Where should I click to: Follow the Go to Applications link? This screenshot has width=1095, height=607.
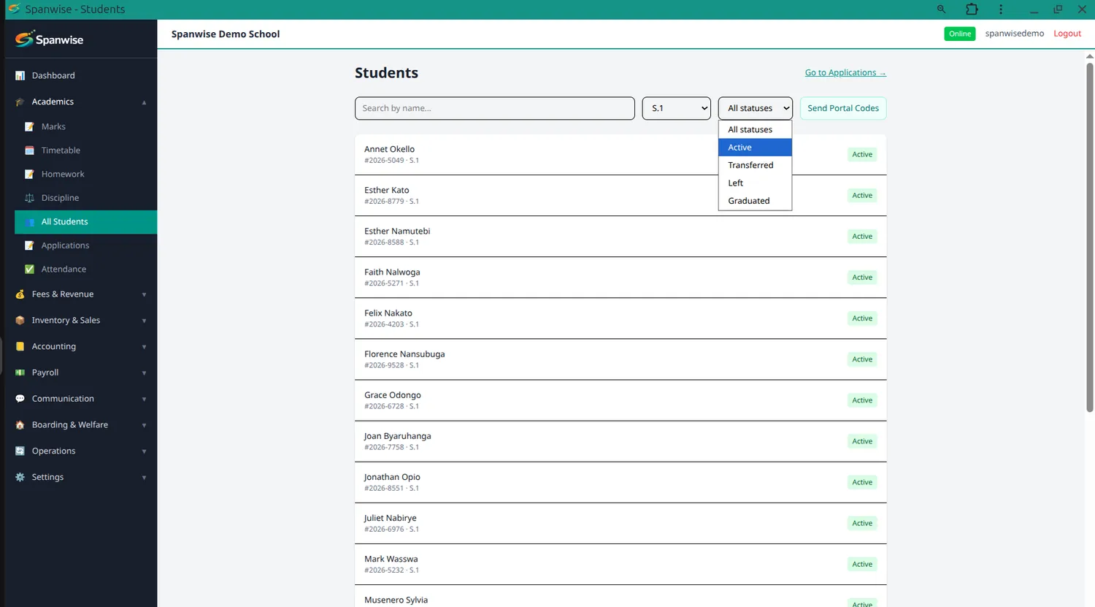(x=845, y=72)
